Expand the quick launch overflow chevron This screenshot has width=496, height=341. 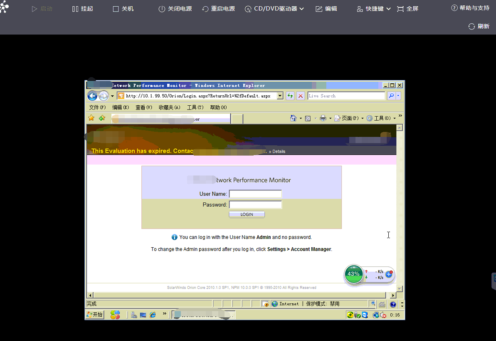click(x=165, y=314)
